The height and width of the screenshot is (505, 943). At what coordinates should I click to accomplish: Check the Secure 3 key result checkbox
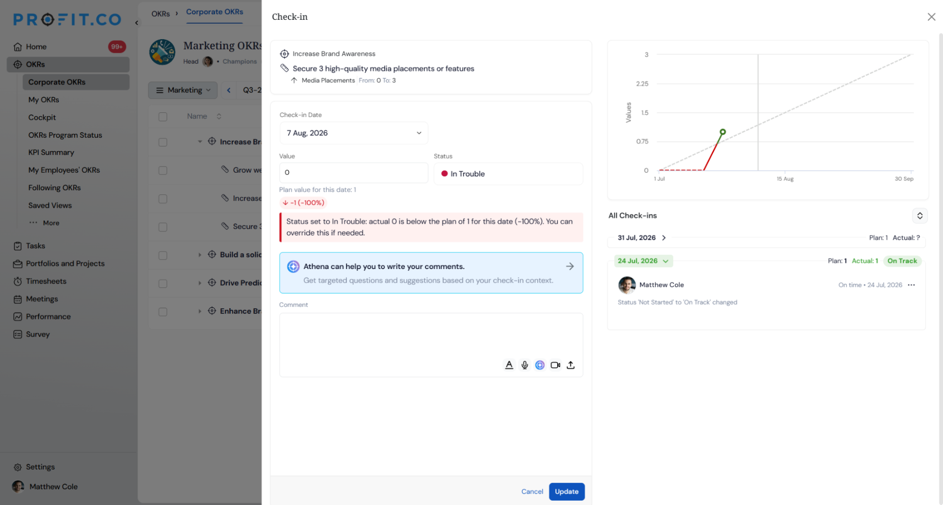point(163,227)
